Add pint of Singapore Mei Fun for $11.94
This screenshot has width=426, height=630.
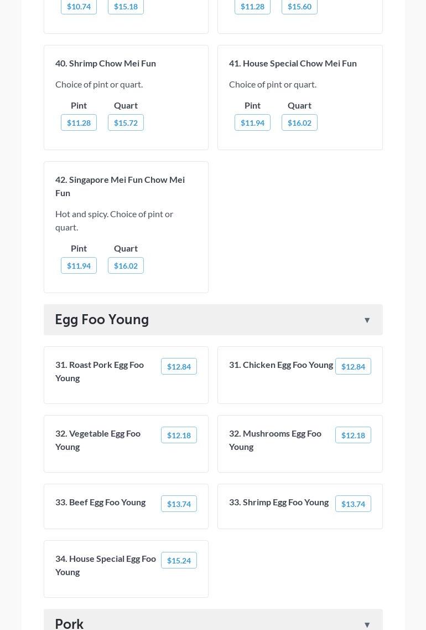(x=79, y=265)
